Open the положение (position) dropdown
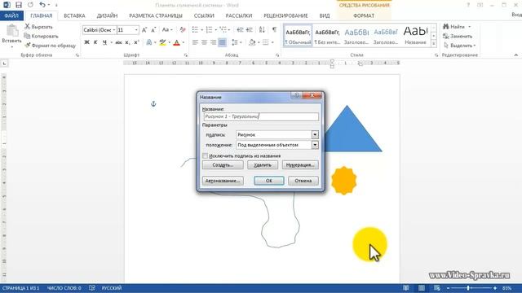522x293 pixels. (x=315, y=145)
